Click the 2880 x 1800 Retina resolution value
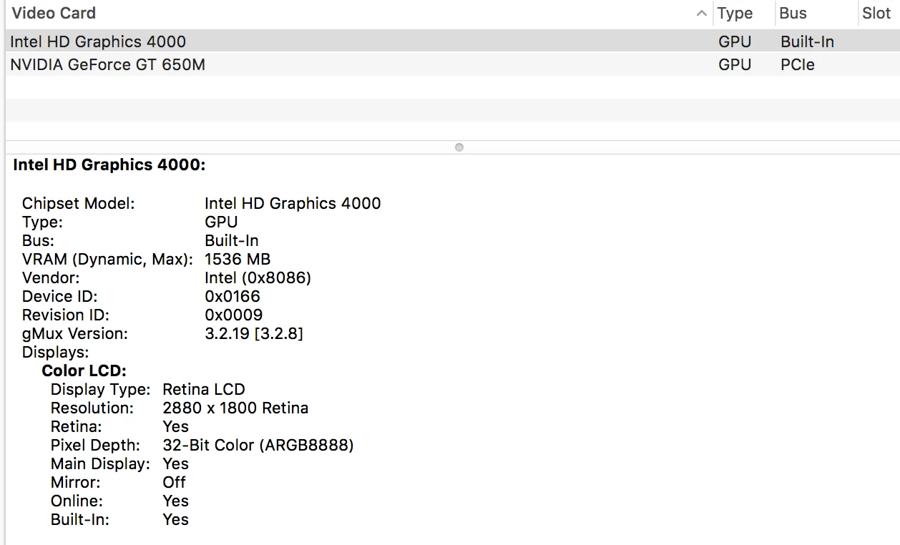Image resolution: width=900 pixels, height=545 pixels. pos(236,408)
